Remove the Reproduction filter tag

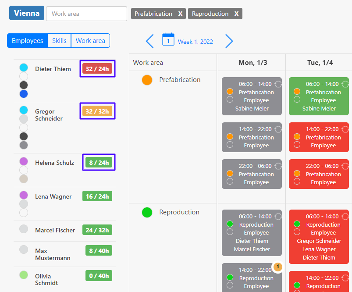[236, 14]
